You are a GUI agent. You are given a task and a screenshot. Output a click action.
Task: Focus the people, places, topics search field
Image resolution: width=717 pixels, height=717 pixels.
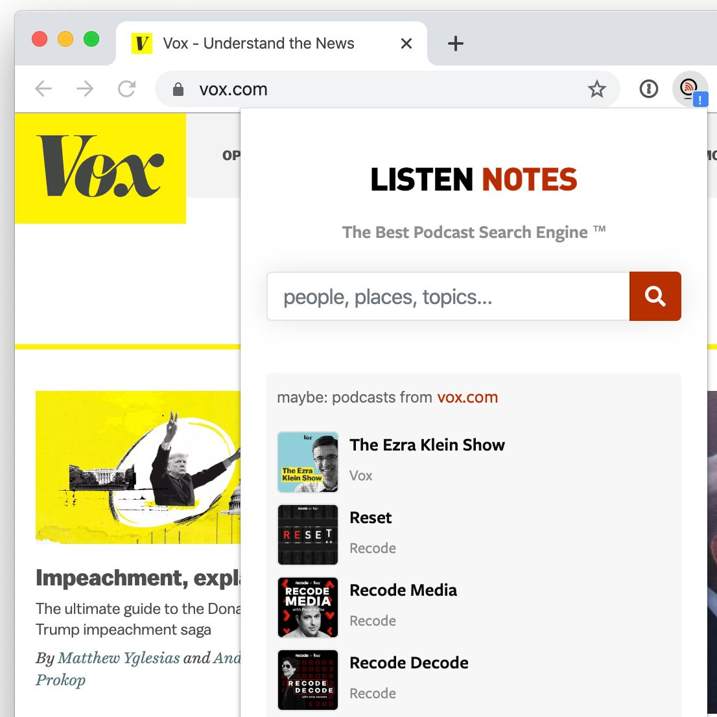point(448,296)
